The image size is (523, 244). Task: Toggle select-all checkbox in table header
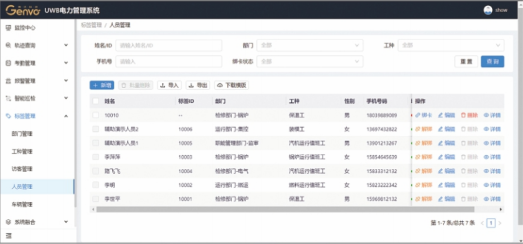(96, 101)
